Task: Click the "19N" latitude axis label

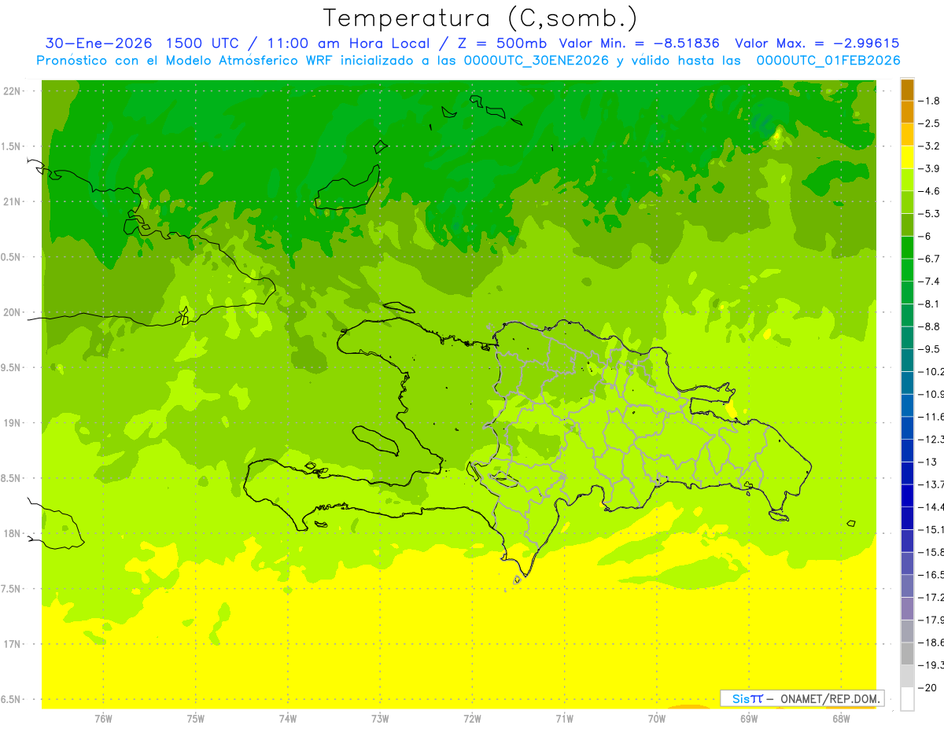Action: click(x=13, y=423)
